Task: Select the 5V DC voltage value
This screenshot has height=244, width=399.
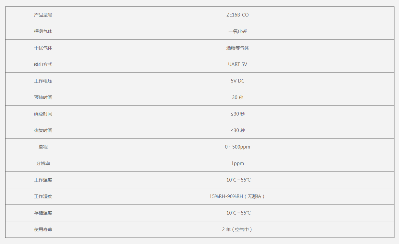Action: 237,81
